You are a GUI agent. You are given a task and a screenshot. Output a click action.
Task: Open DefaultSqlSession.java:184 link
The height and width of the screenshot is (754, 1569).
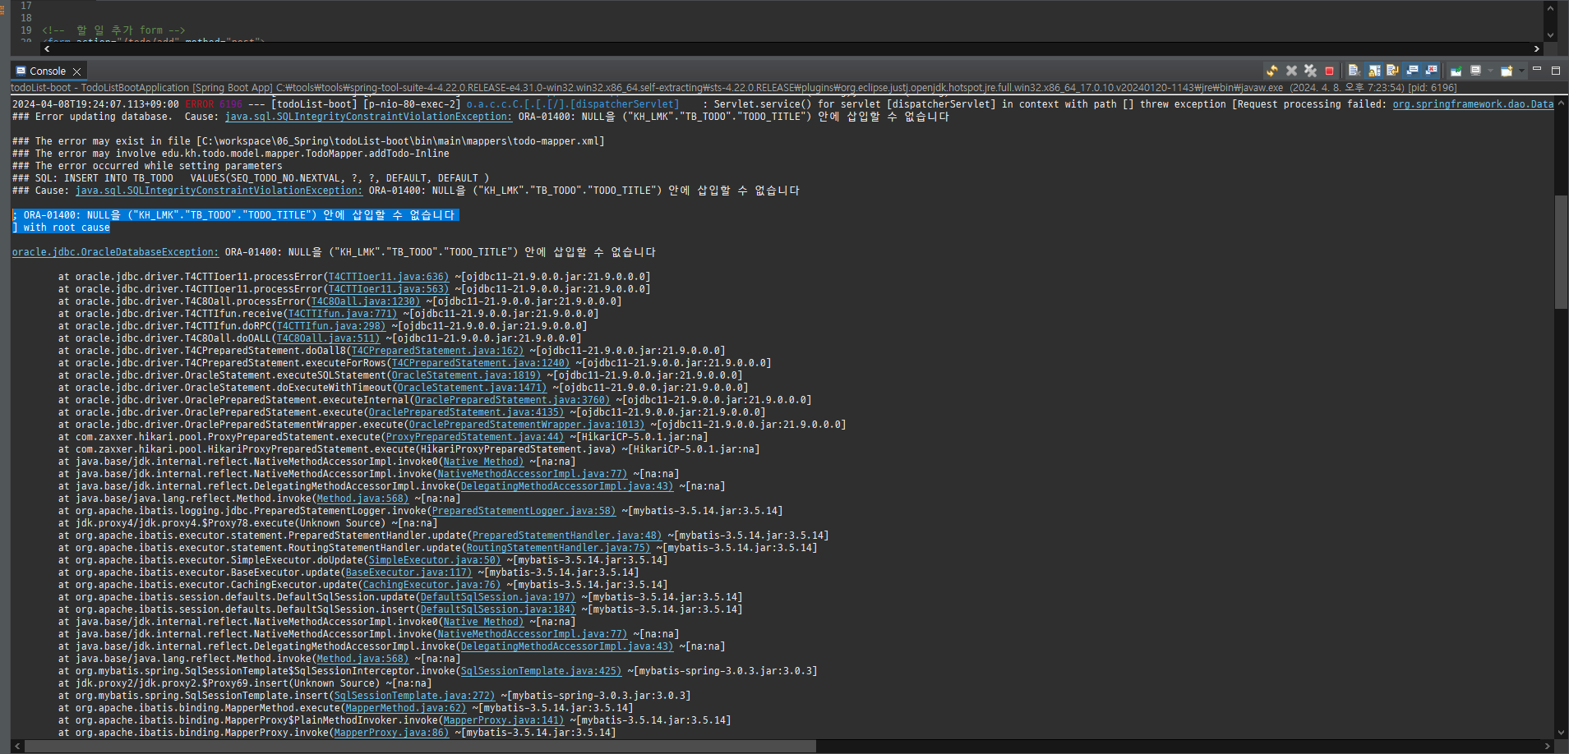[x=497, y=609]
